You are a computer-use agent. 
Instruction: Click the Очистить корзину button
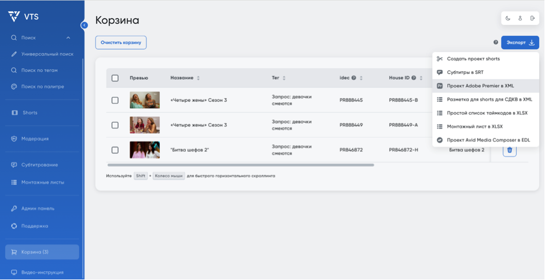120,42
